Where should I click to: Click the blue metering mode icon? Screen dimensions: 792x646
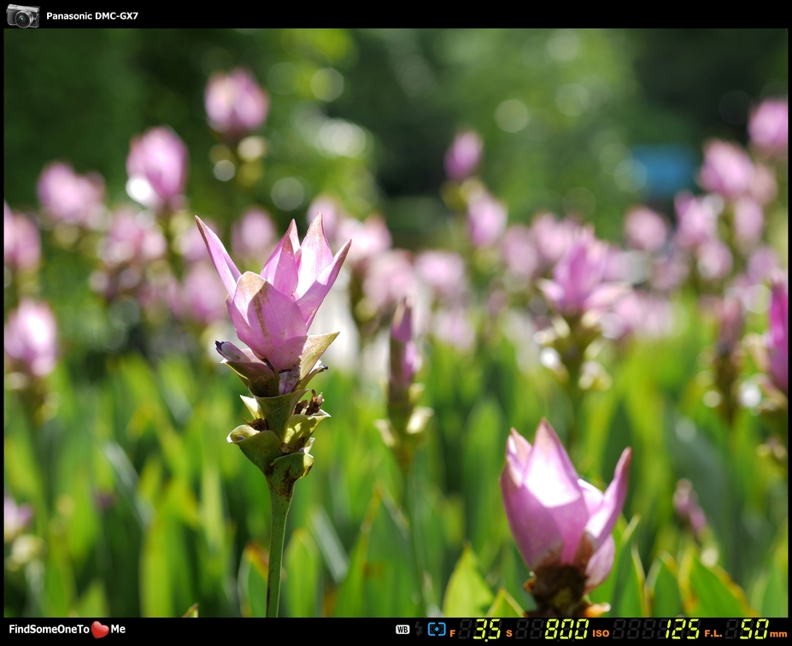[437, 629]
